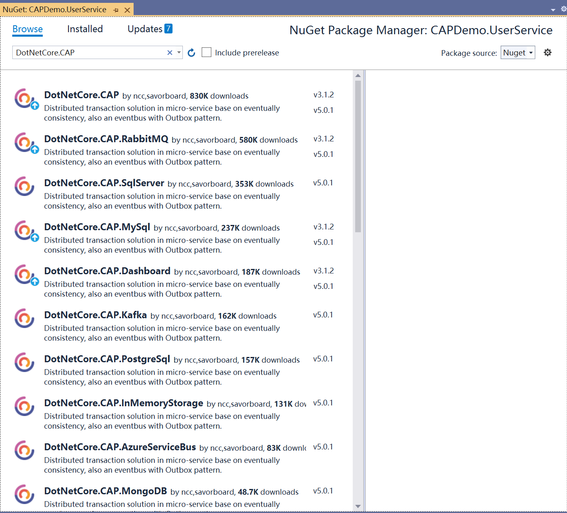
Task: Click the v5.0.1 version of DotNetCore.CAP
Action: click(x=323, y=110)
